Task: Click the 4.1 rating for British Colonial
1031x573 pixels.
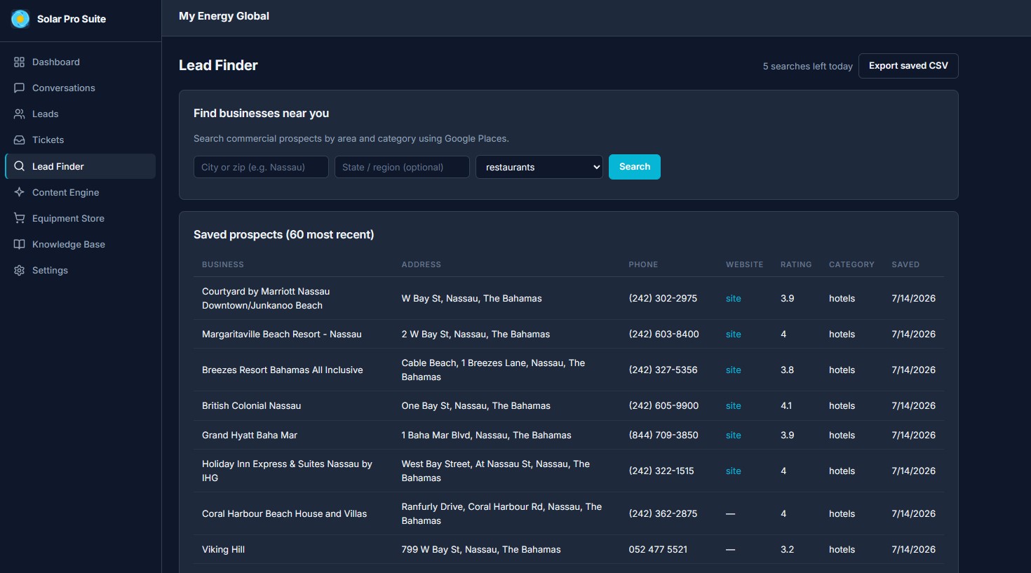Action: point(786,405)
